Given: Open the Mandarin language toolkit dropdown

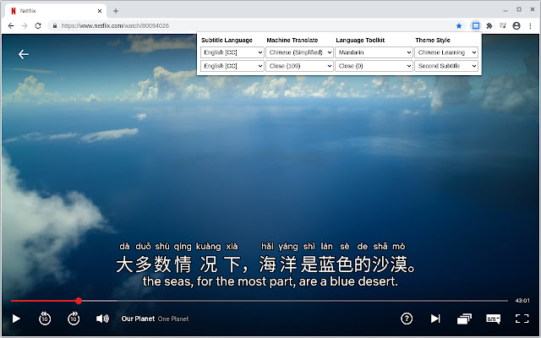Looking at the screenshot, I should pyautogui.click(x=373, y=52).
